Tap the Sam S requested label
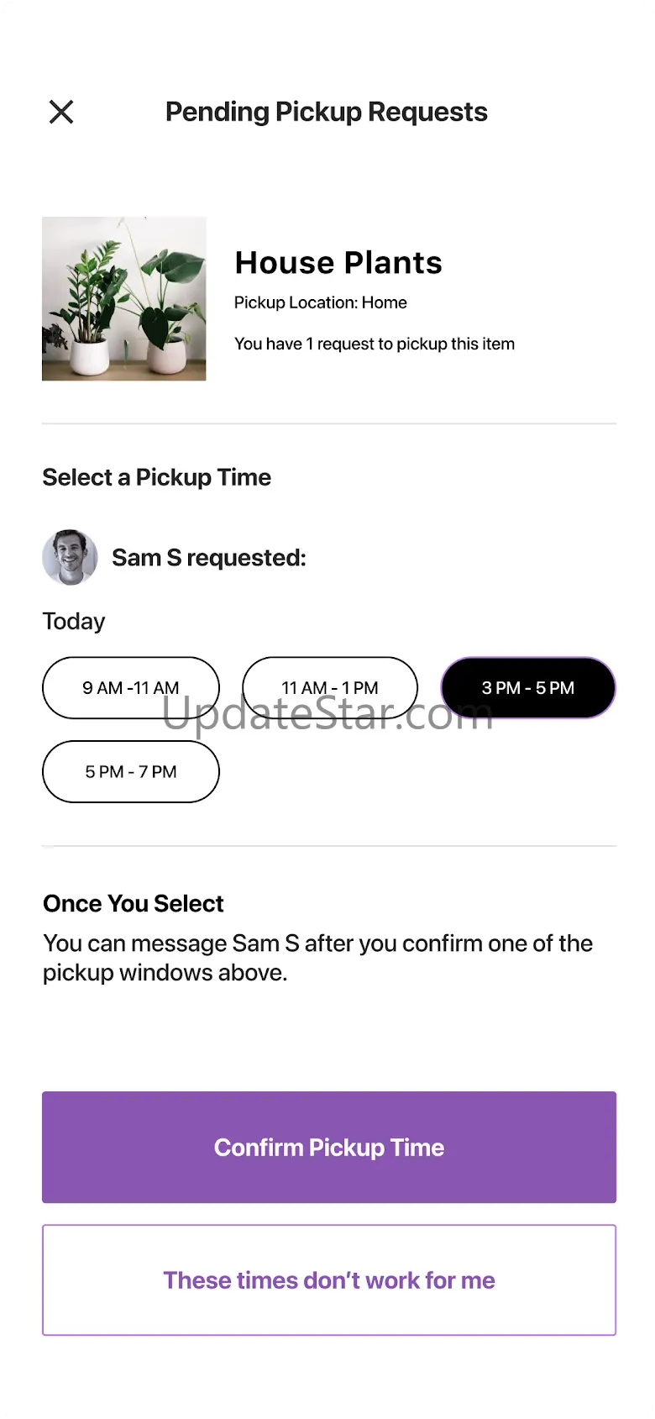Viewport: 655px width, 1419px height. pyautogui.click(x=209, y=558)
